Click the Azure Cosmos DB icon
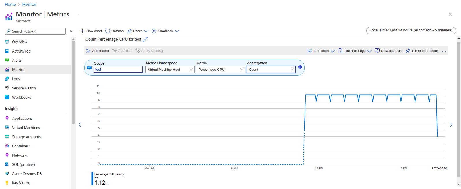The width and height of the screenshot is (461, 189). 7,174
